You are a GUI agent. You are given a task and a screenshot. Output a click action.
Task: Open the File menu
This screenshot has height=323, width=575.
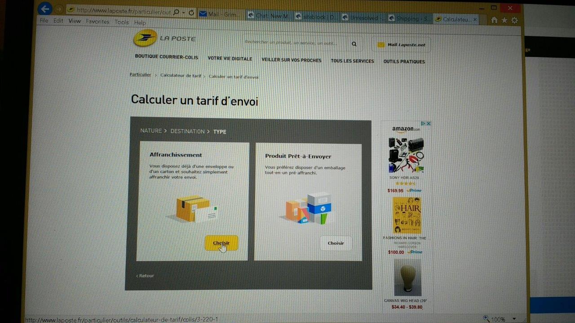point(44,21)
